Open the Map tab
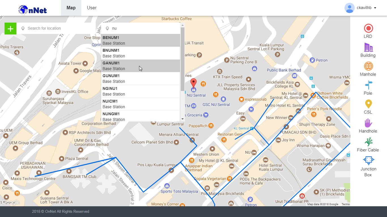This screenshot has height=217, width=387. [71, 8]
